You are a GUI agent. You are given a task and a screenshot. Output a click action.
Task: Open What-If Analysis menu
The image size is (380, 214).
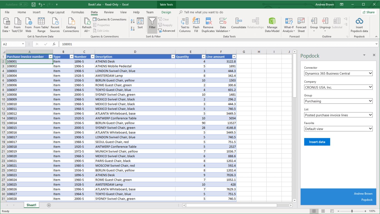click(289, 25)
